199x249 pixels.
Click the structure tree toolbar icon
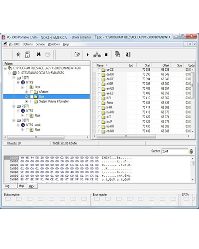click(97, 54)
